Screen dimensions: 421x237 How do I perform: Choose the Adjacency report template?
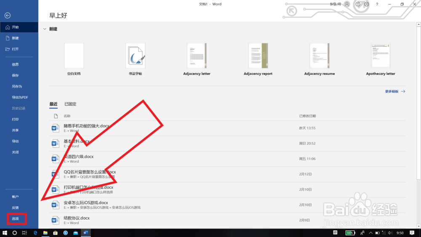pos(258,59)
